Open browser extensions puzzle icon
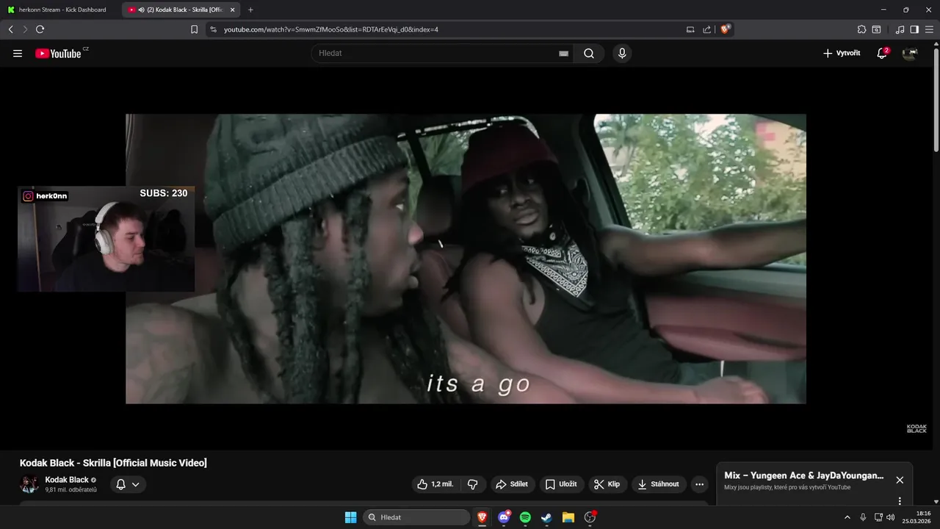This screenshot has height=529, width=940. pos(861,29)
